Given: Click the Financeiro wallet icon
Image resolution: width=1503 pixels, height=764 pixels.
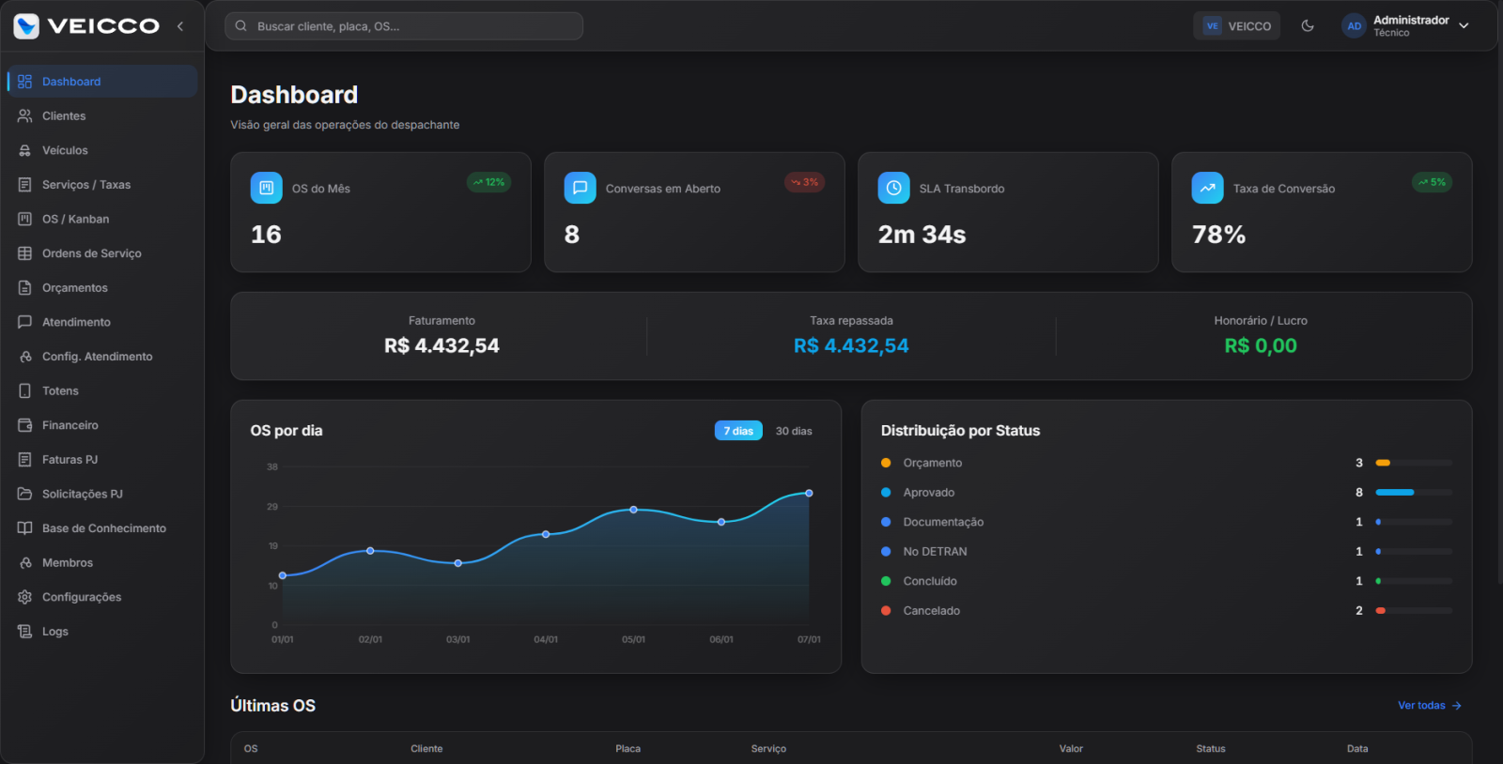Looking at the screenshot, I should [25, 425].
